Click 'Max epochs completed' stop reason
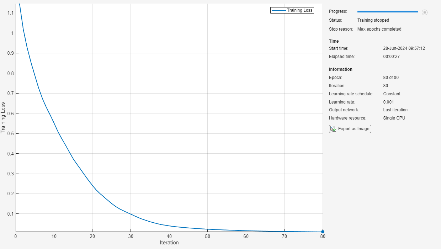The height and width of the screenshot is (249, 441). pyautogui.click(x=379, y=29)
